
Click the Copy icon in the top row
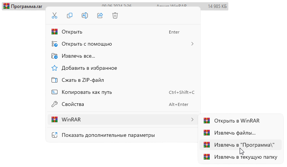click(x=70, y=15)
